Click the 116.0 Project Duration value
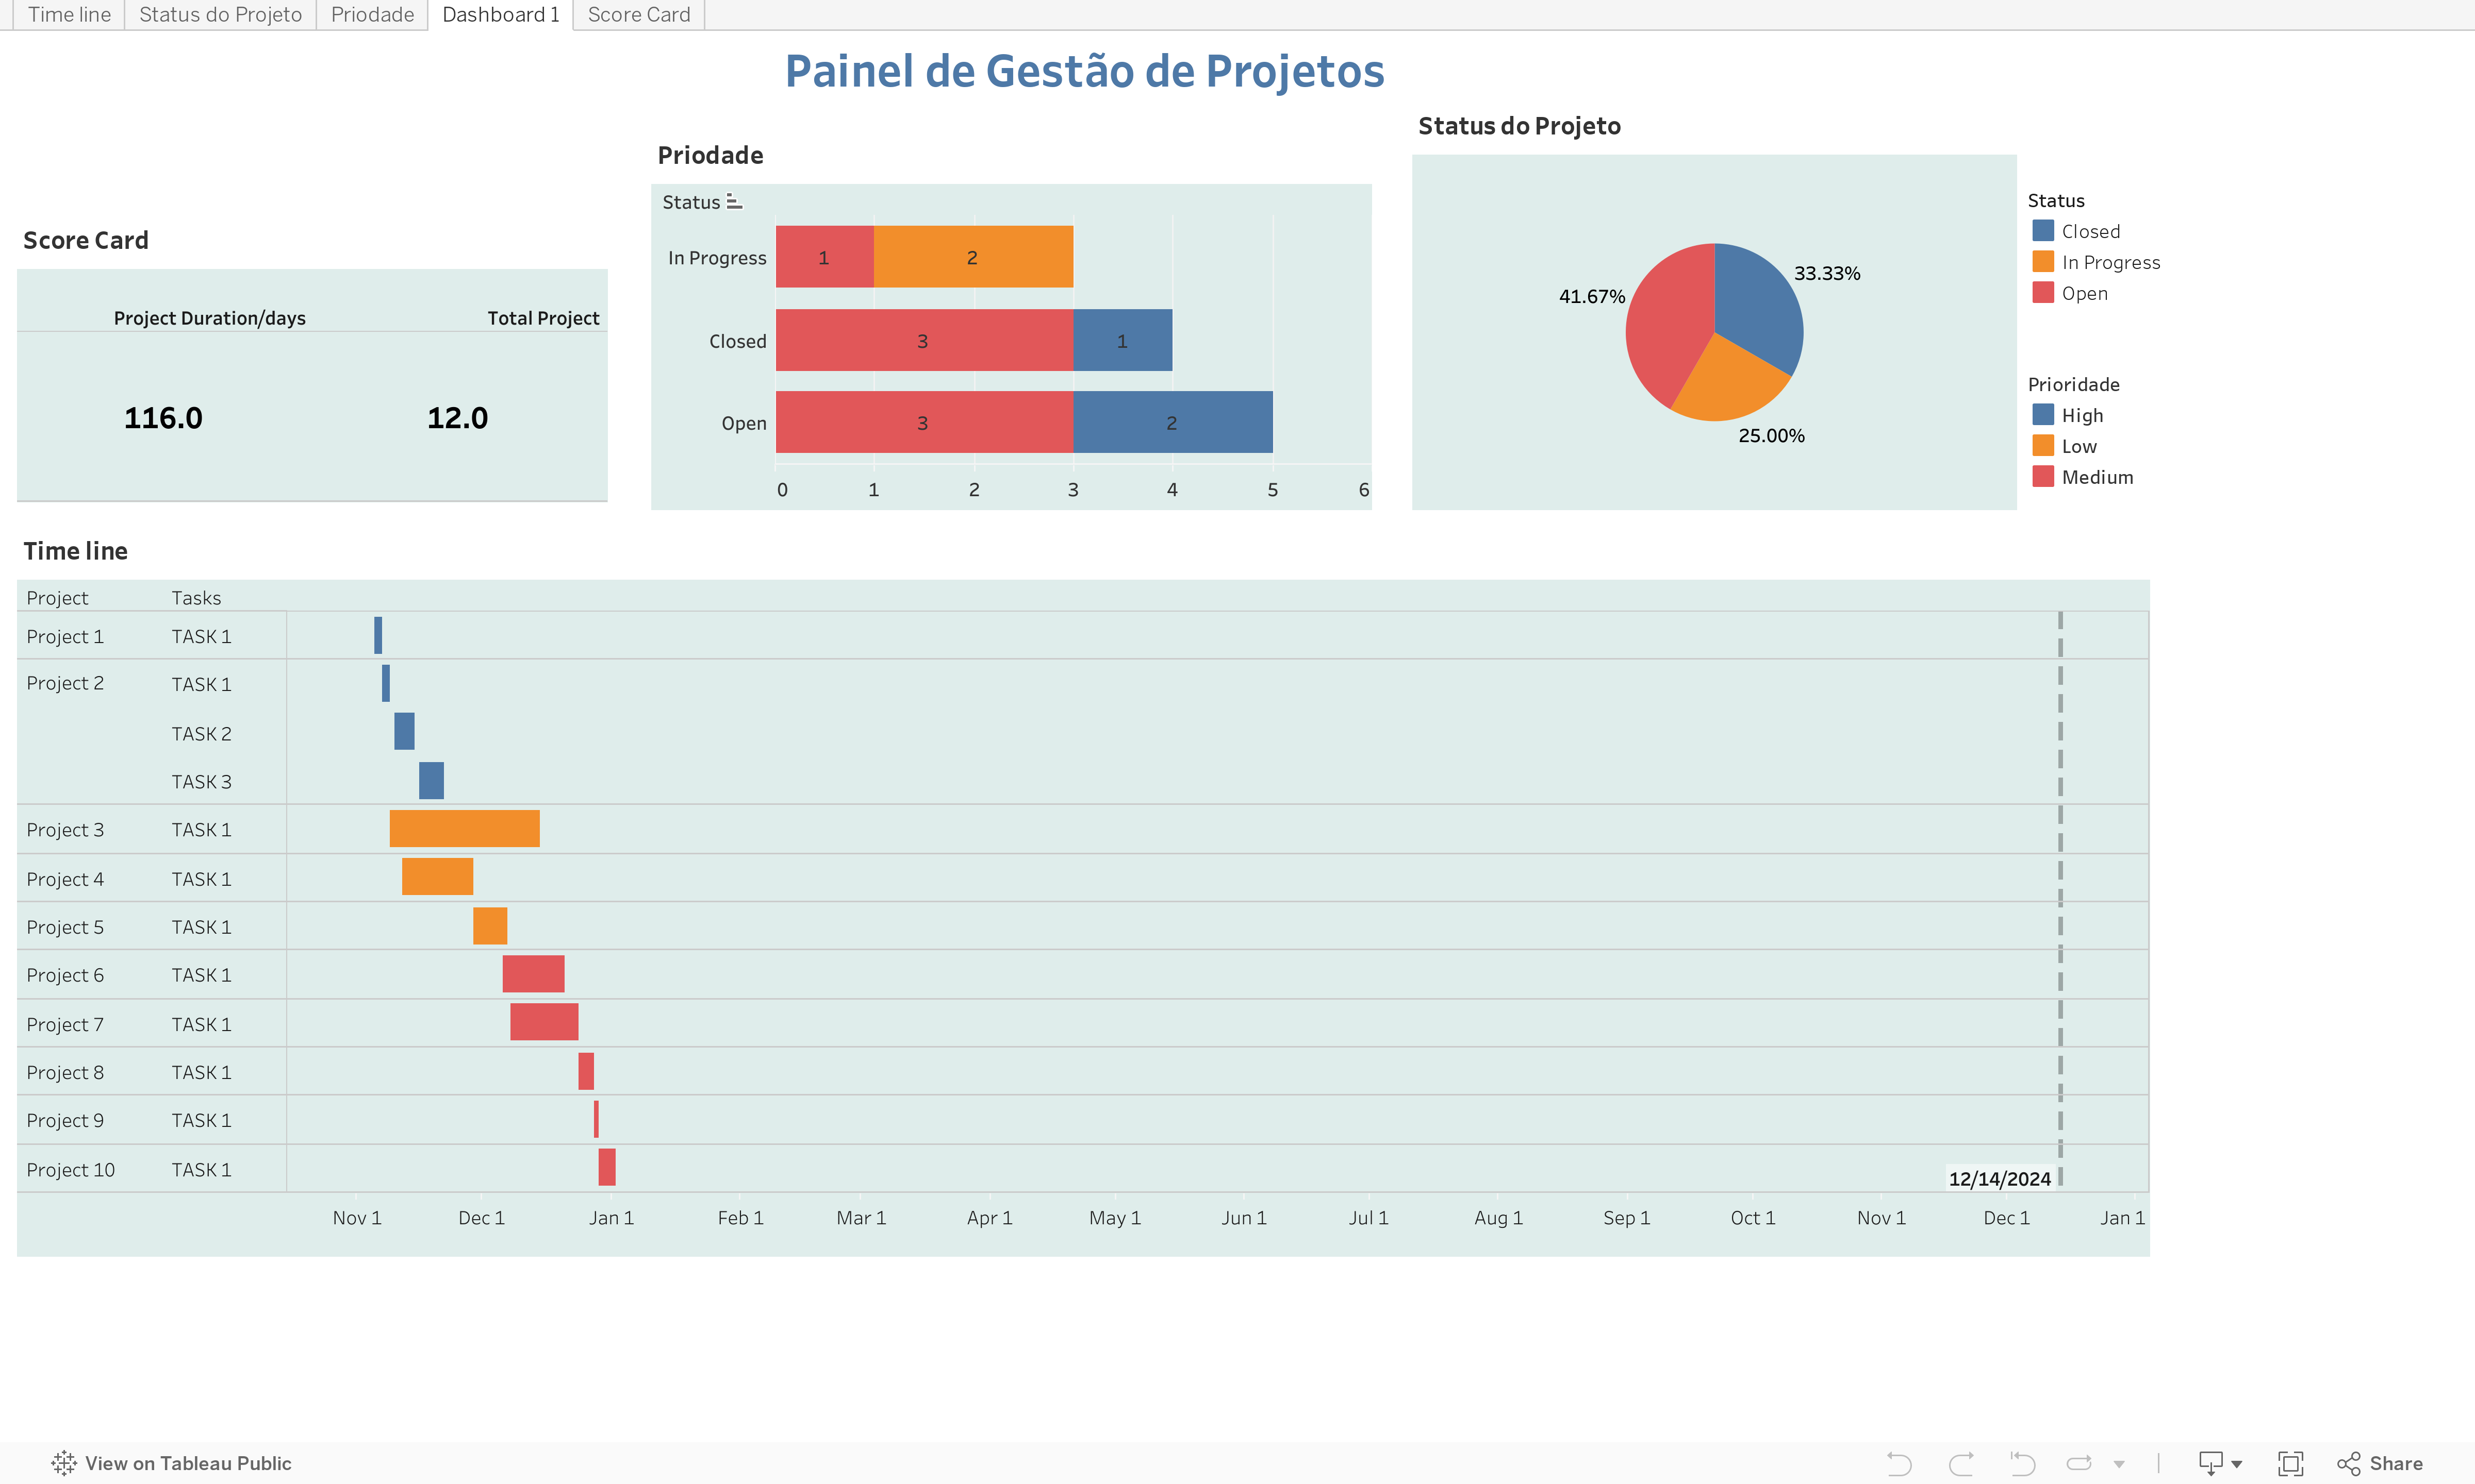 click(163, 418)
